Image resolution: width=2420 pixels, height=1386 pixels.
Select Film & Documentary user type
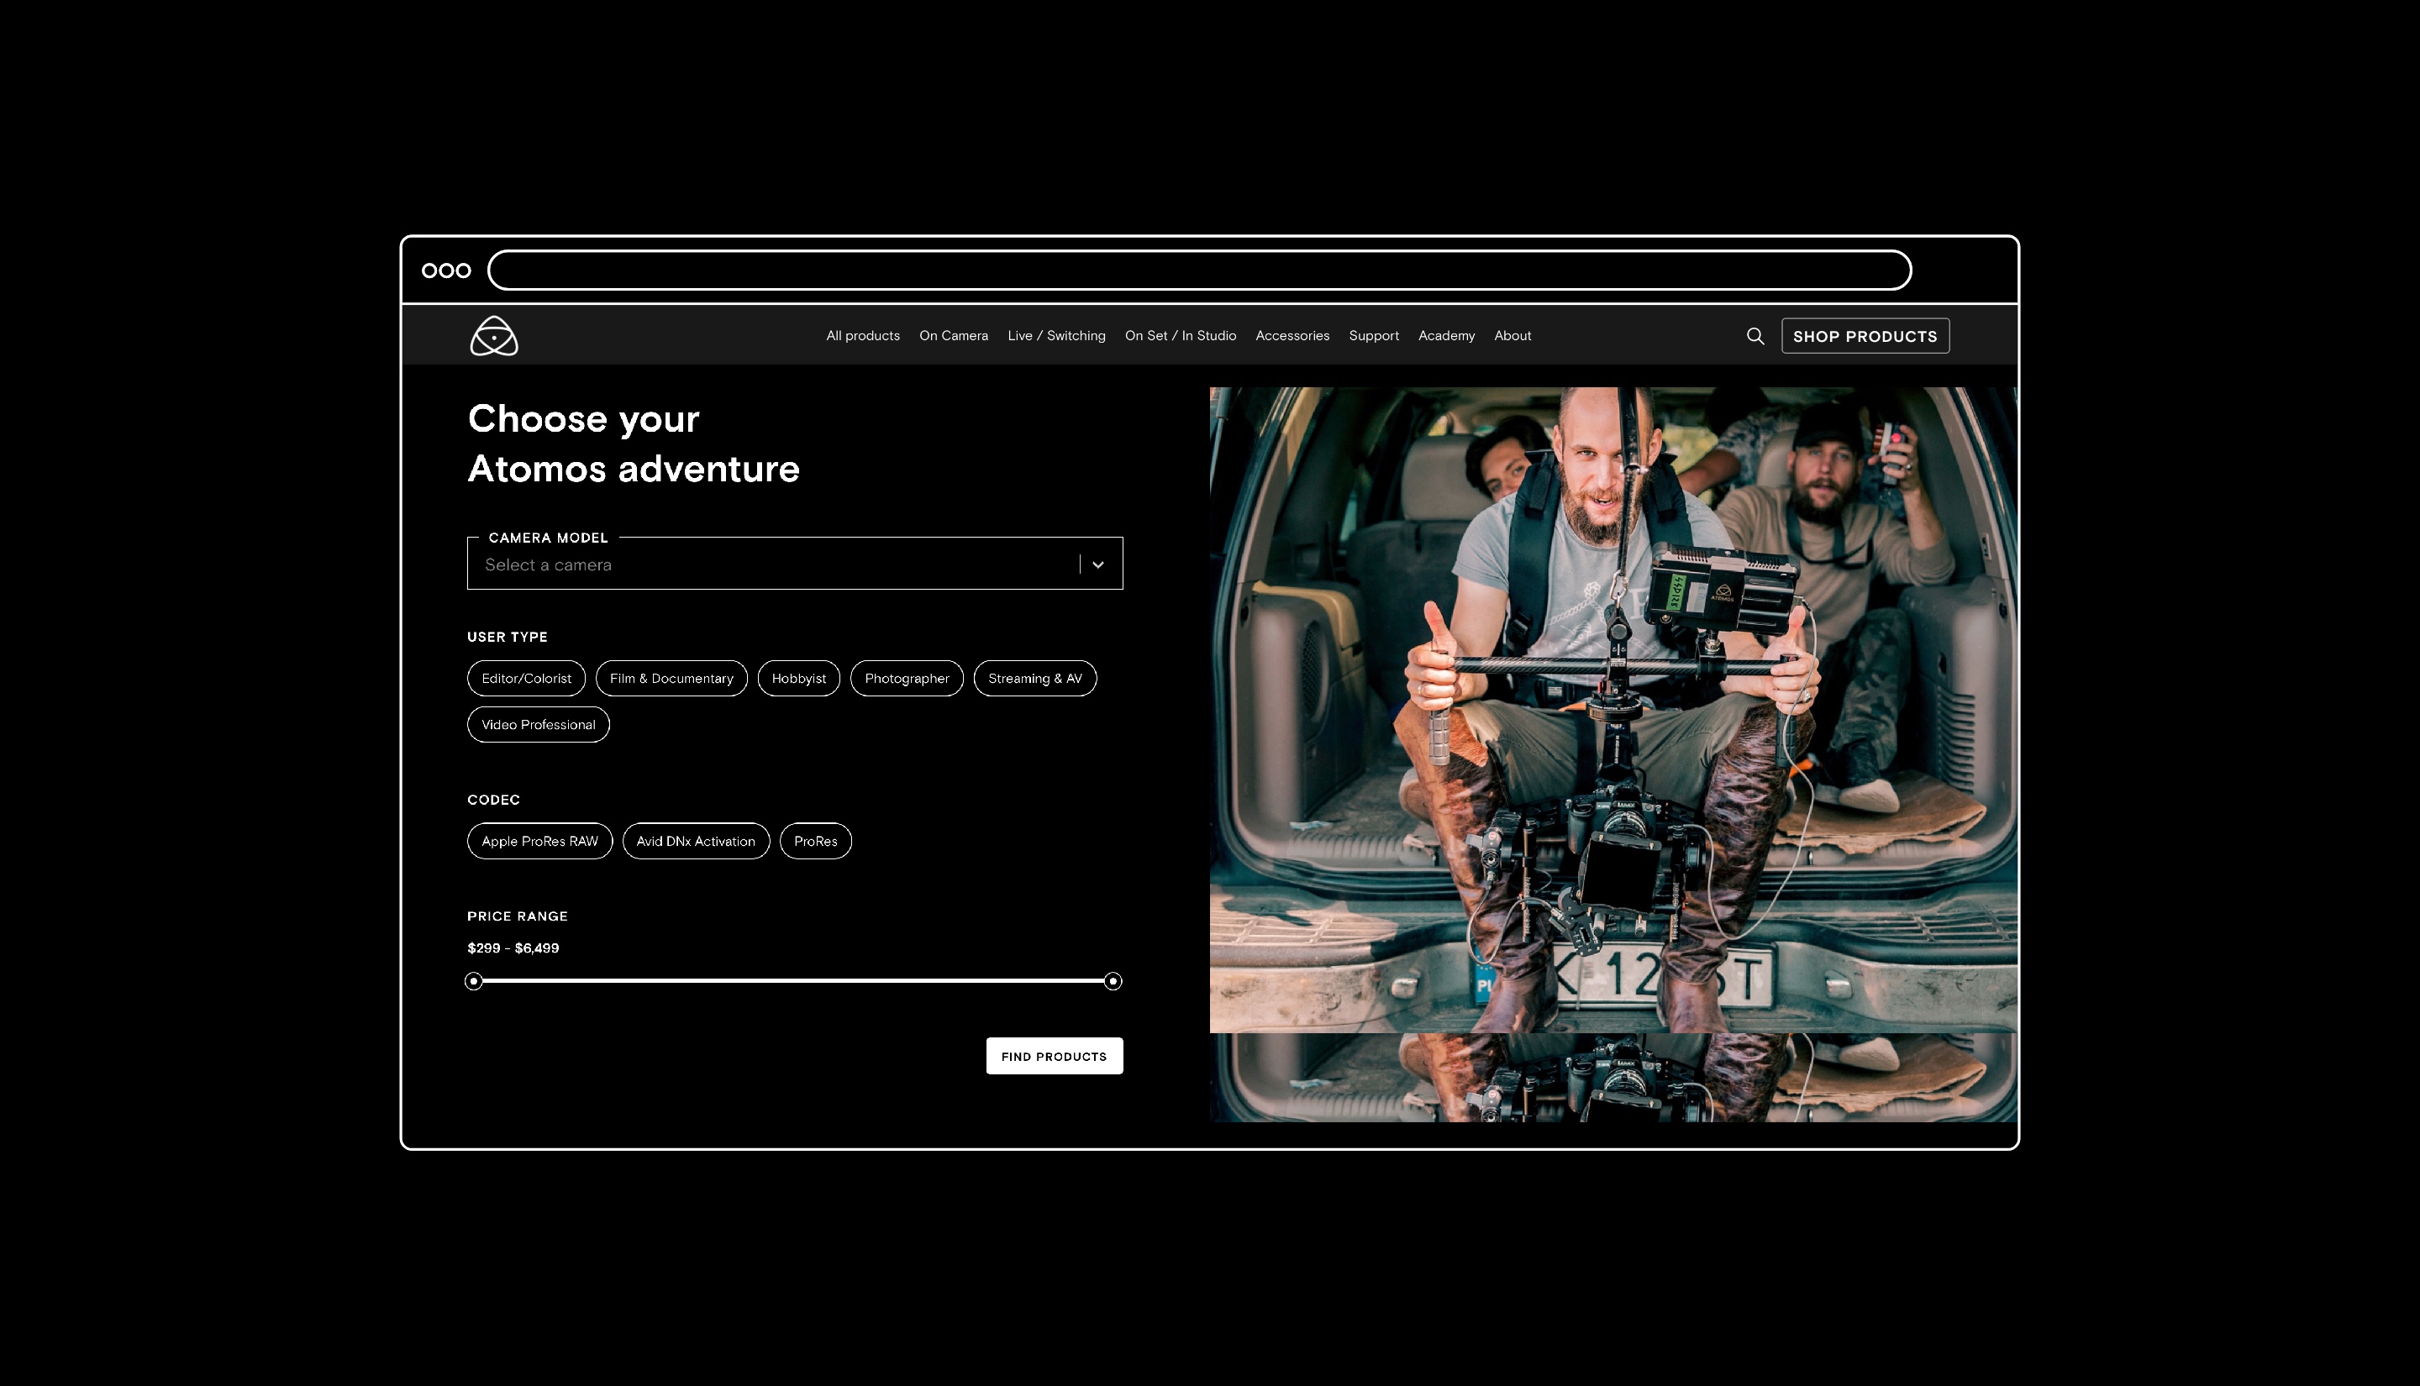(671, 678)
